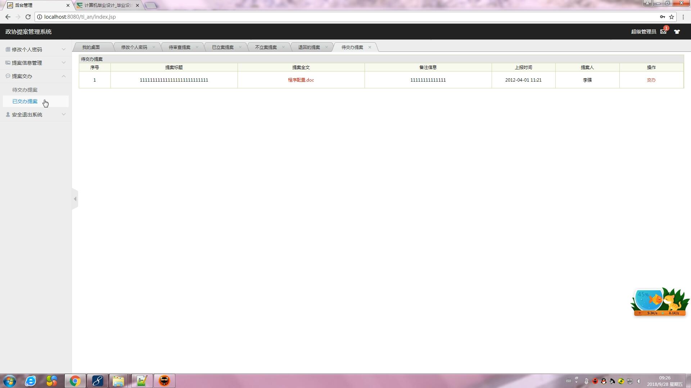The image size is (691, 388).
Task: Switch to 我的桌面 tab
Action: pyautogui.click(x=91, y=47)
